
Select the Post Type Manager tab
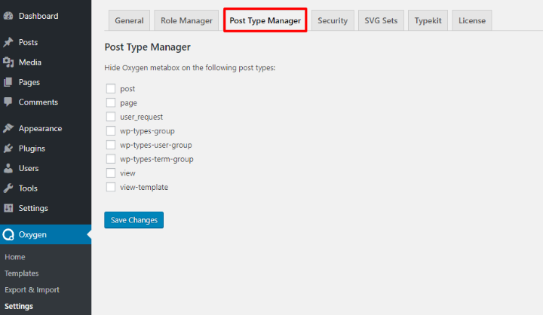[265, 20]
